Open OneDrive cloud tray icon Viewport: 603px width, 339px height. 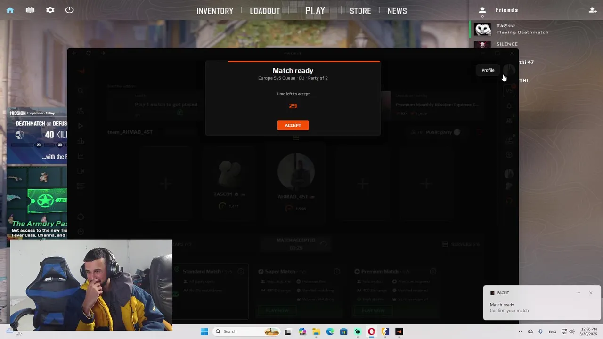click(x=530, y=331)
